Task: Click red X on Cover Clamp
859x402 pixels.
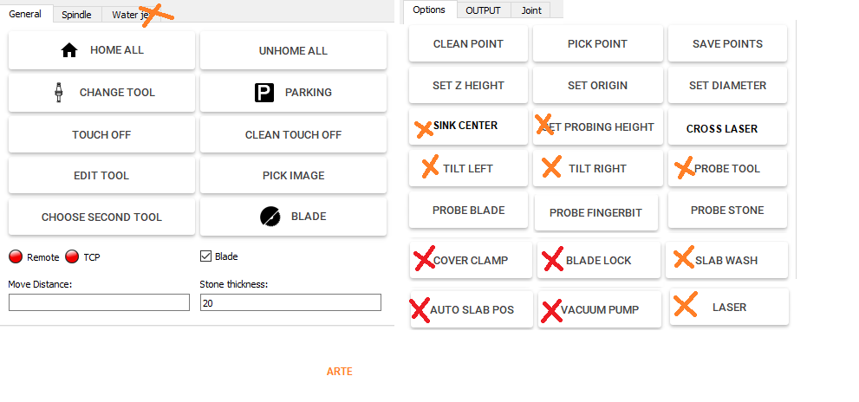Action: point(424,259)
